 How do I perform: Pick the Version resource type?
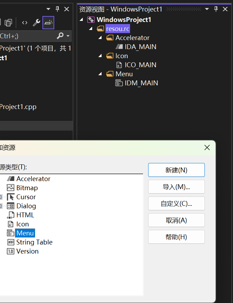27,251
